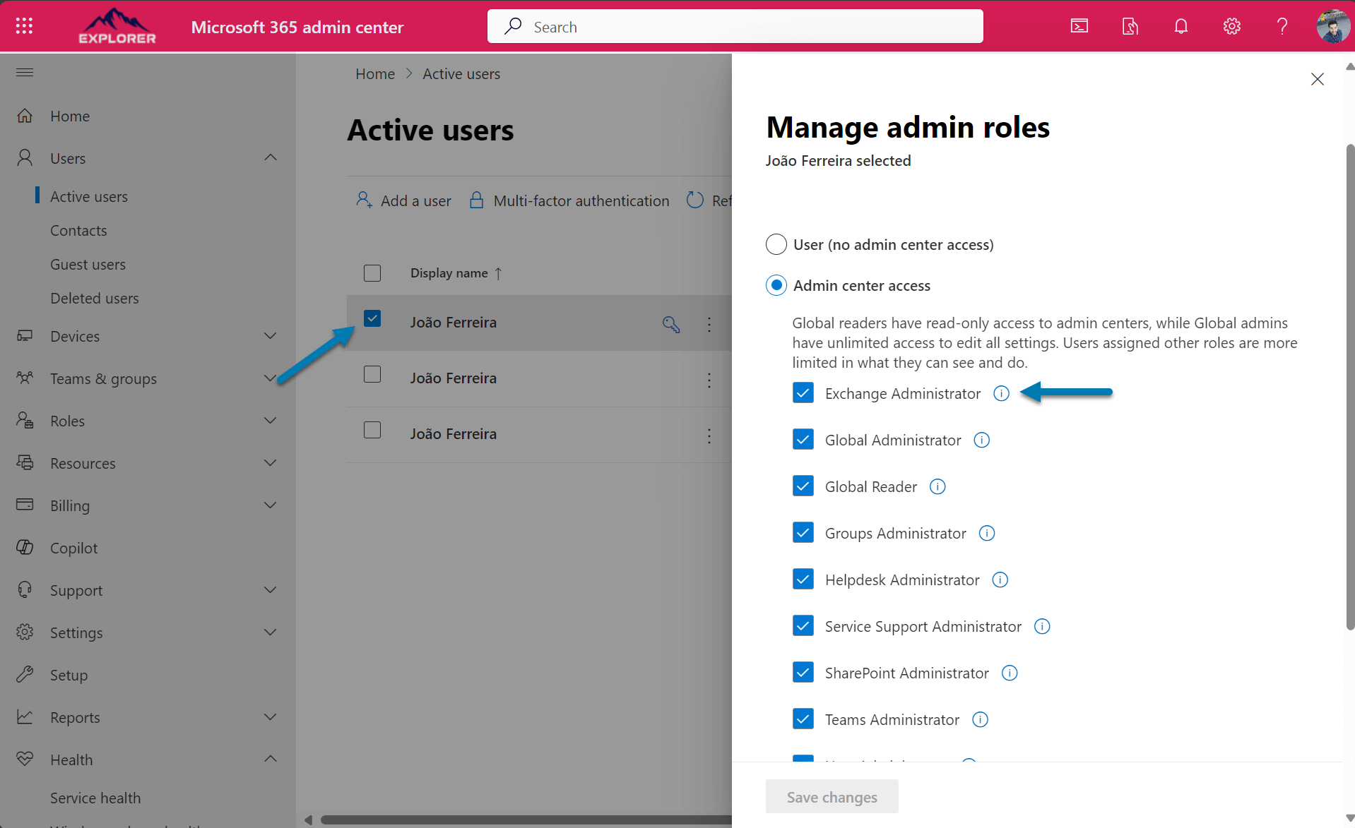Collapse the Users section

coord(271,157)
